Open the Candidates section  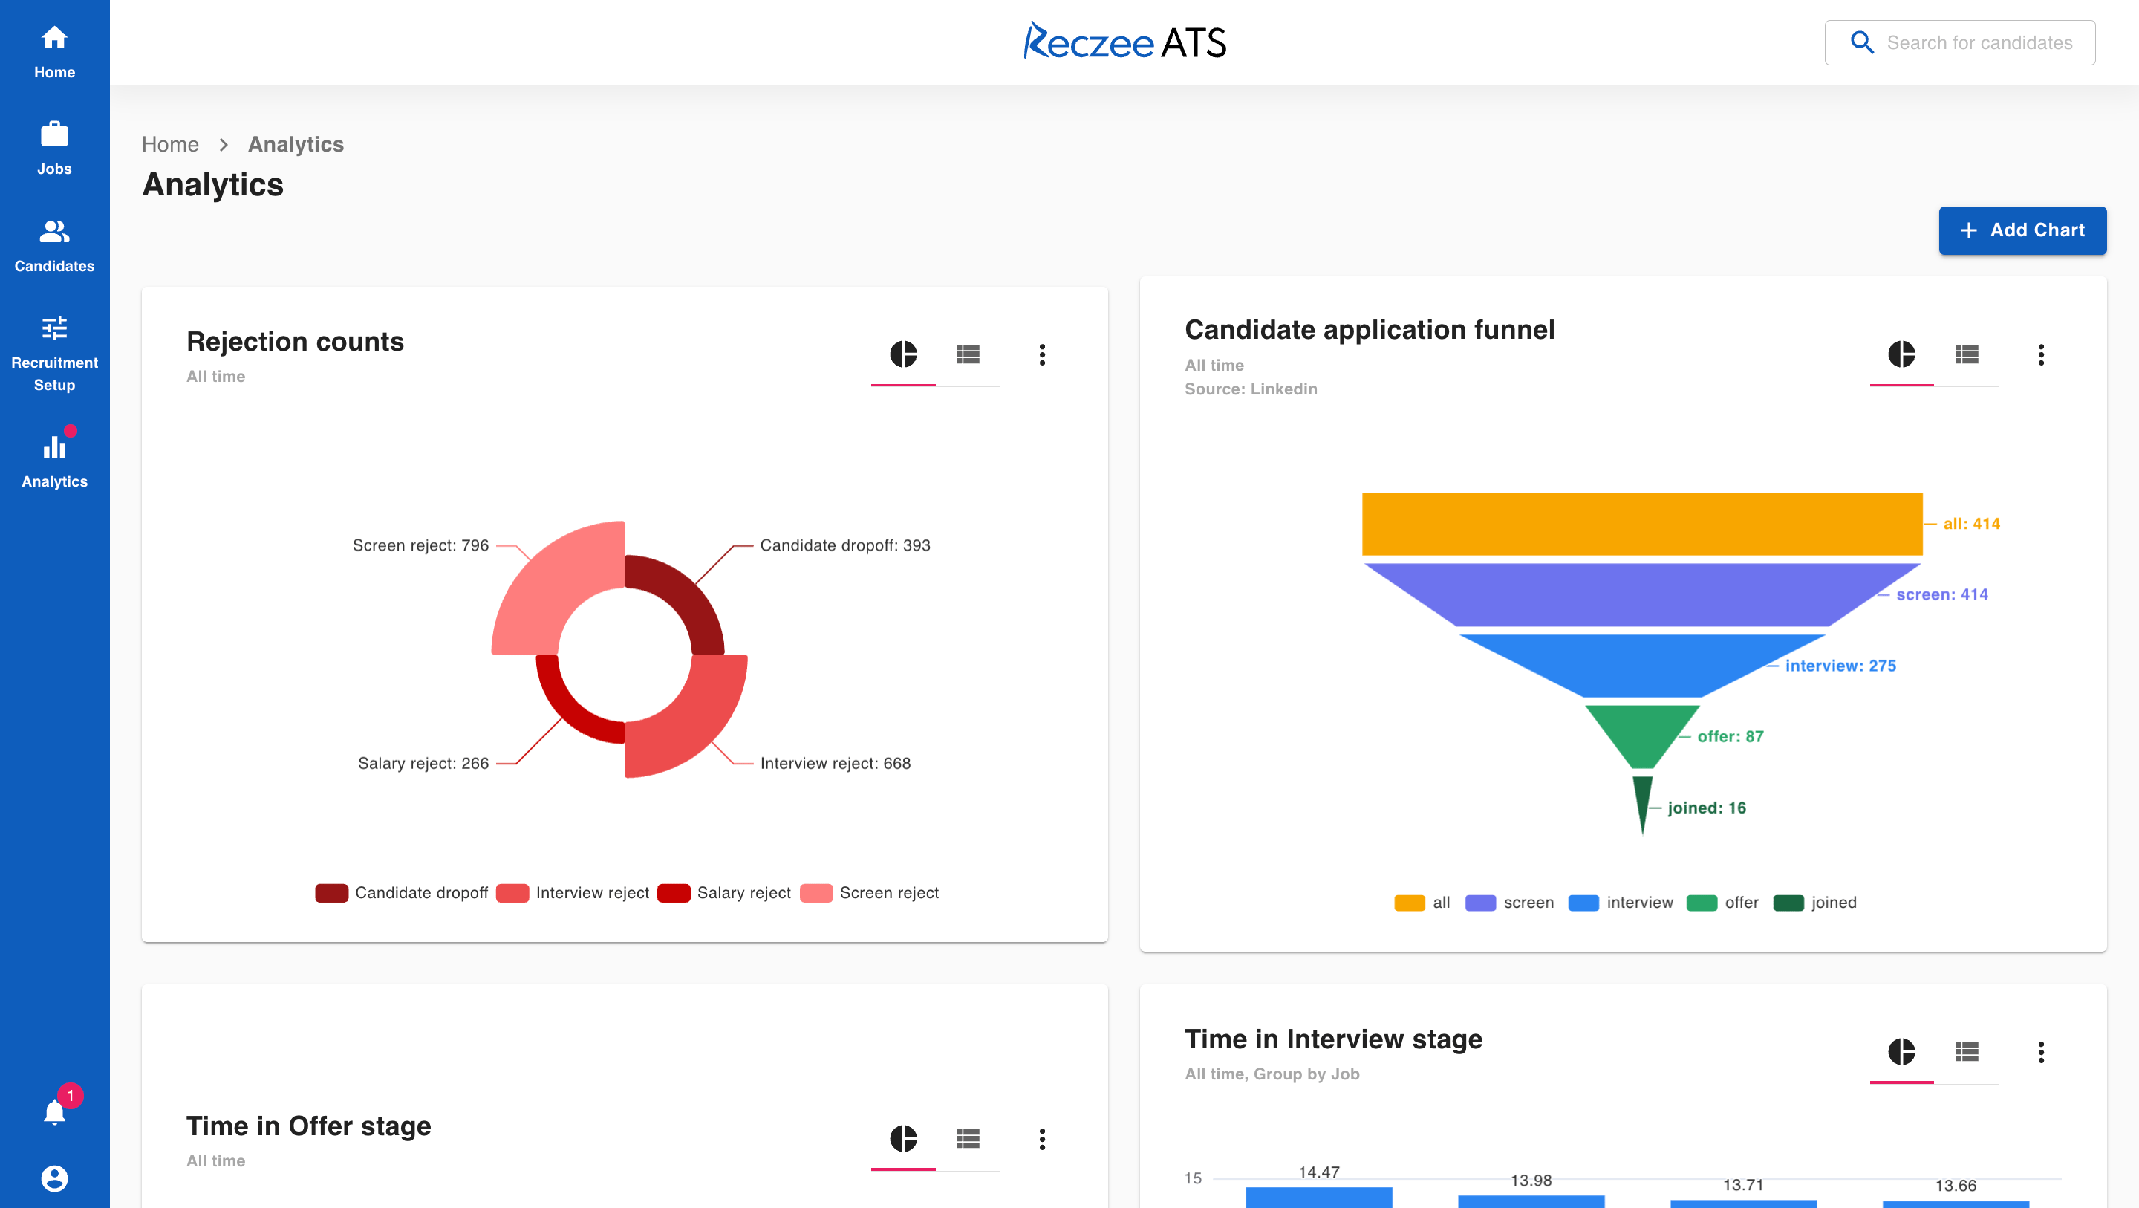tap(54, 246)
